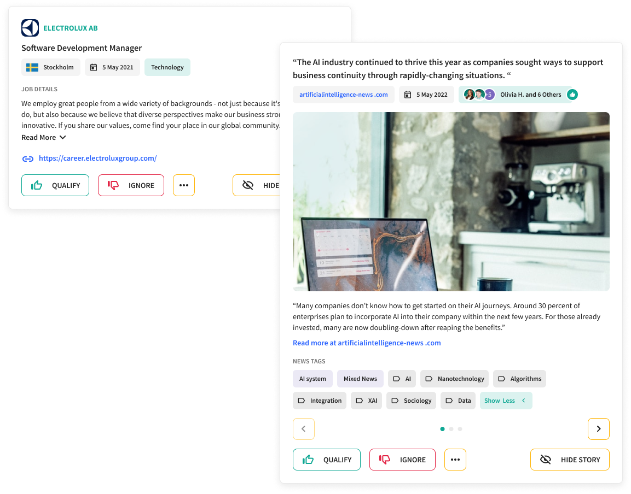Open the ELECTROLUX AB company name link
Screen dimensions: 631x494
pyautogui.click(x=71, y=28)
